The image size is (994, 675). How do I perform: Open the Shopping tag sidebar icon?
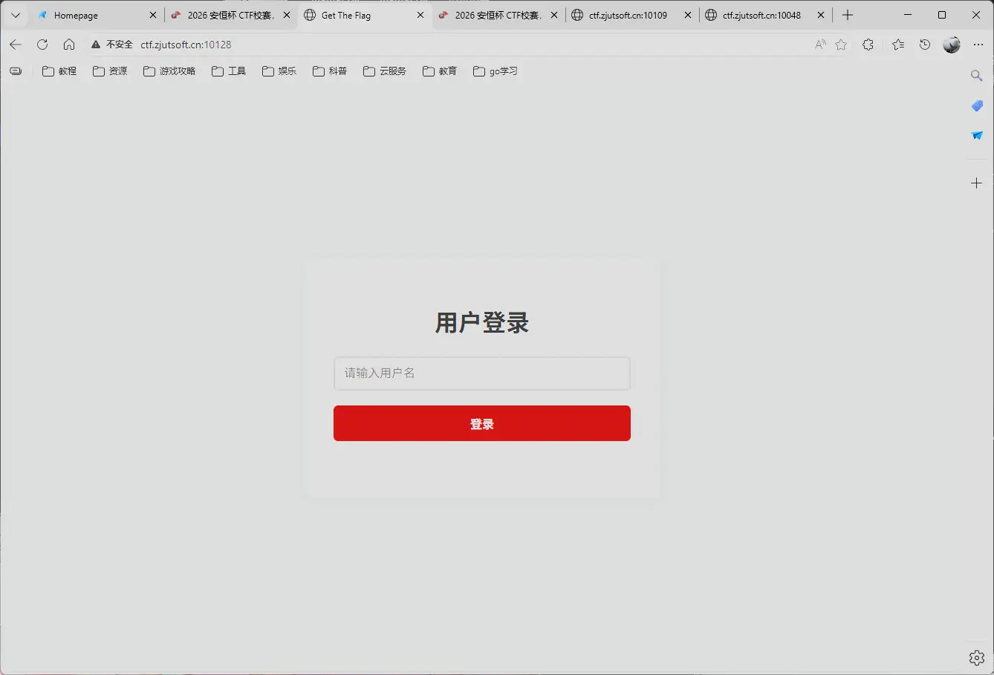pyautogui.click(x=976, y=106)
